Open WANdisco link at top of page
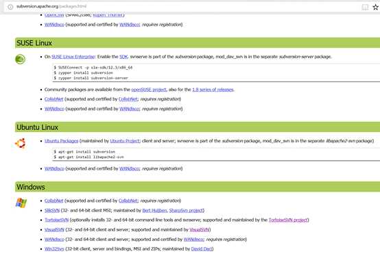Screen dimensions: 380x258 coord(54,25)
